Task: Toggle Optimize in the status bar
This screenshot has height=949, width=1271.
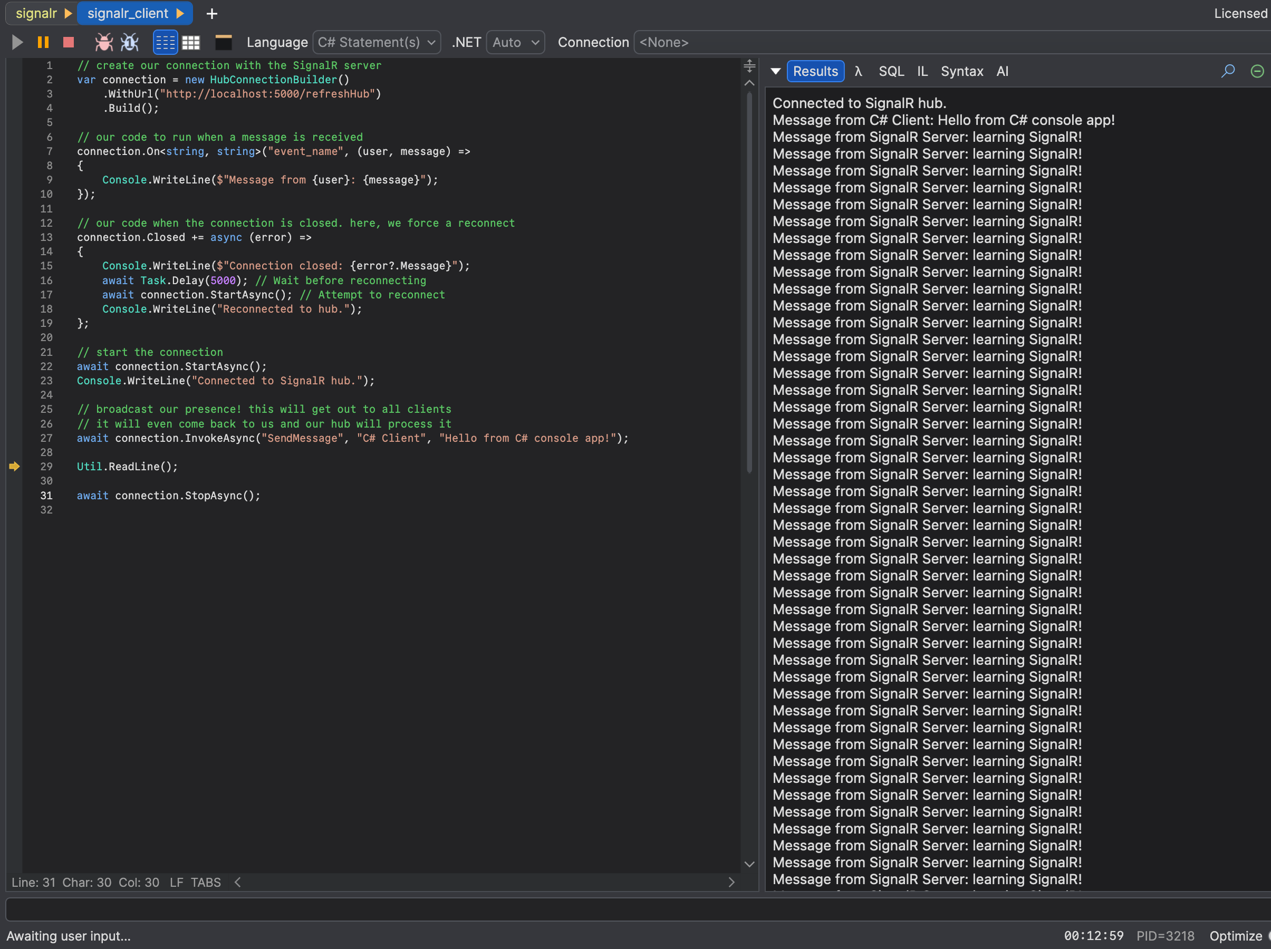Action: tap(1235, 935)
